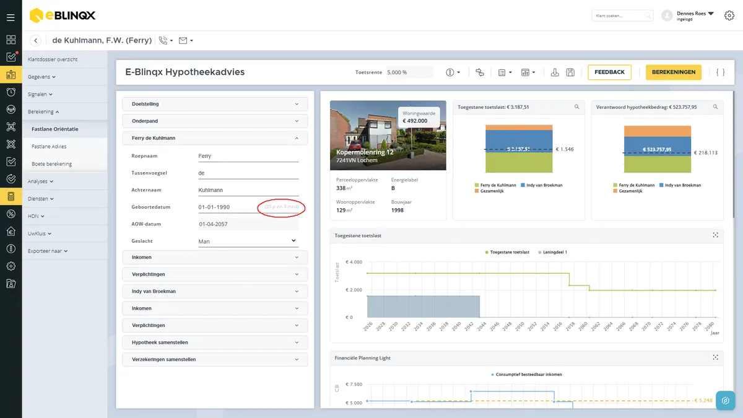Expand the Hypotheek samenstellen section
The height and width of the screenshot is (418, 743).
tap(215, 342)
